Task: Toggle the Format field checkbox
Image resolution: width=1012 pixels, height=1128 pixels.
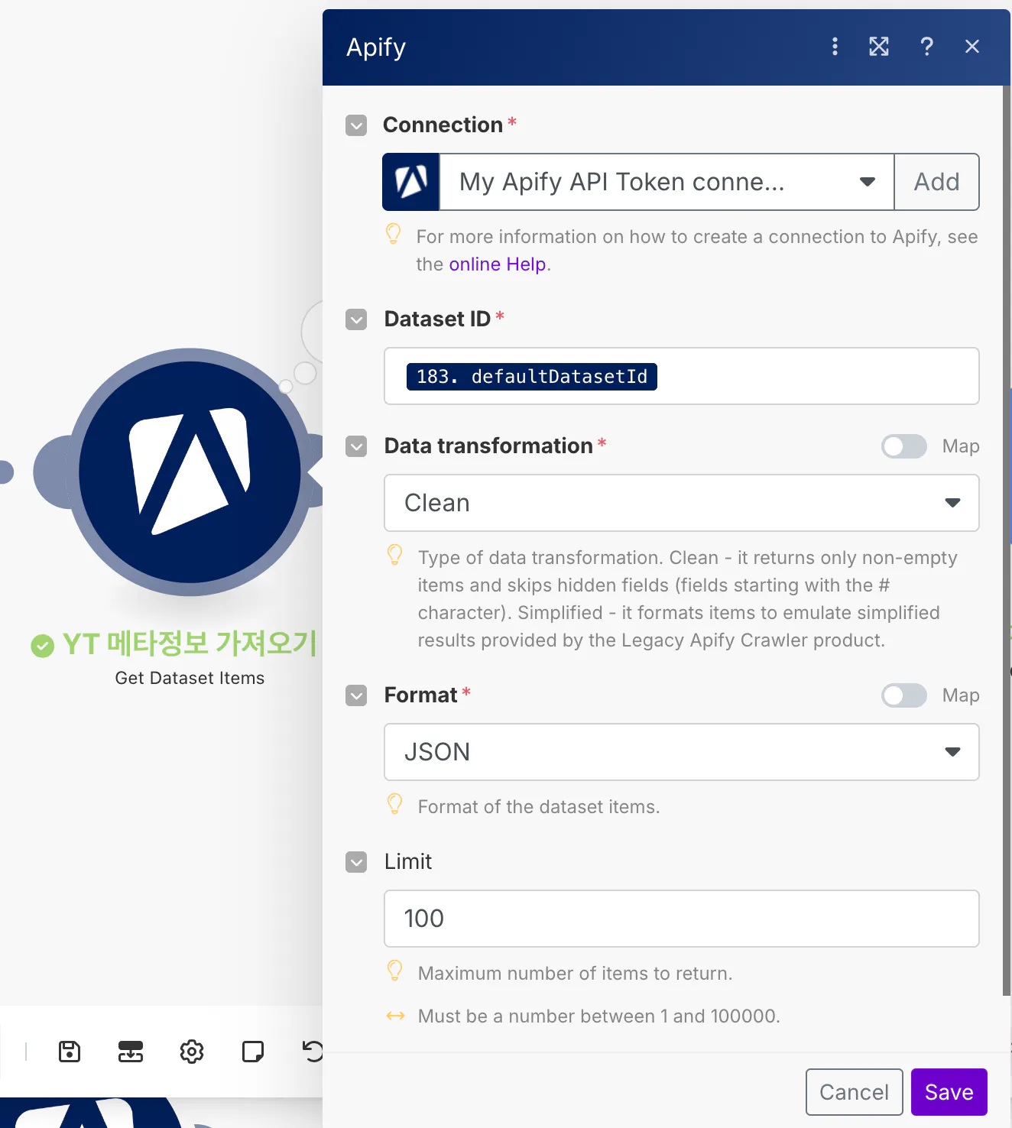Action: pyautogui.click(x=356, y=695)
